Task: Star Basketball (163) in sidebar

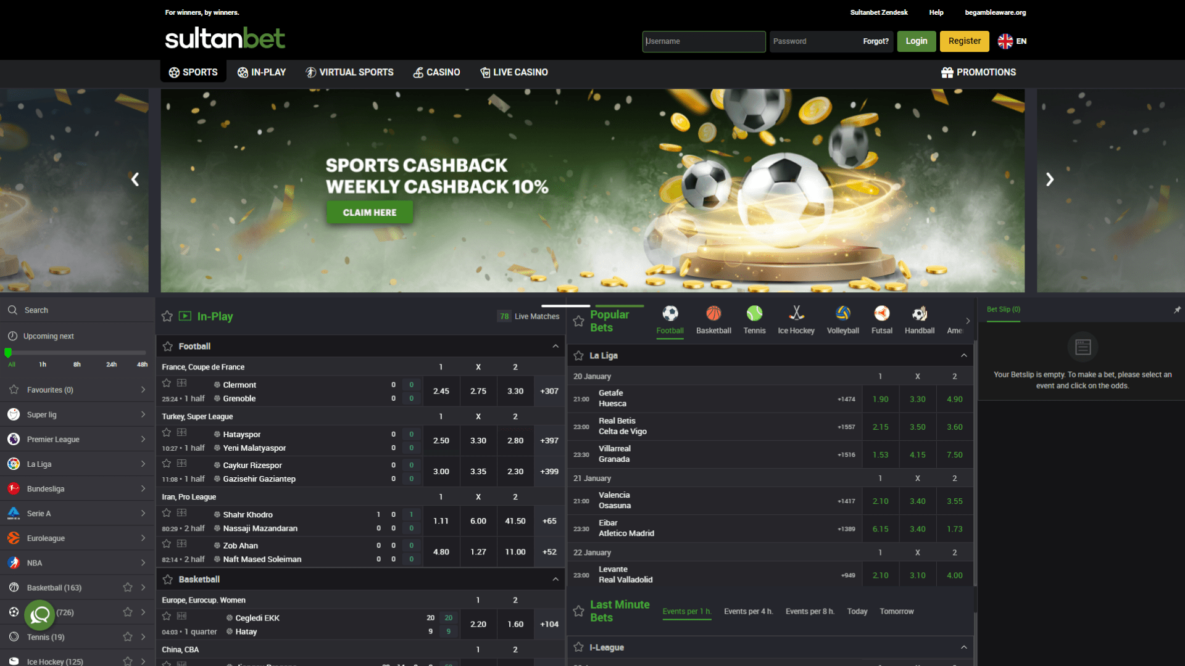Action: (x=128, y=587)
